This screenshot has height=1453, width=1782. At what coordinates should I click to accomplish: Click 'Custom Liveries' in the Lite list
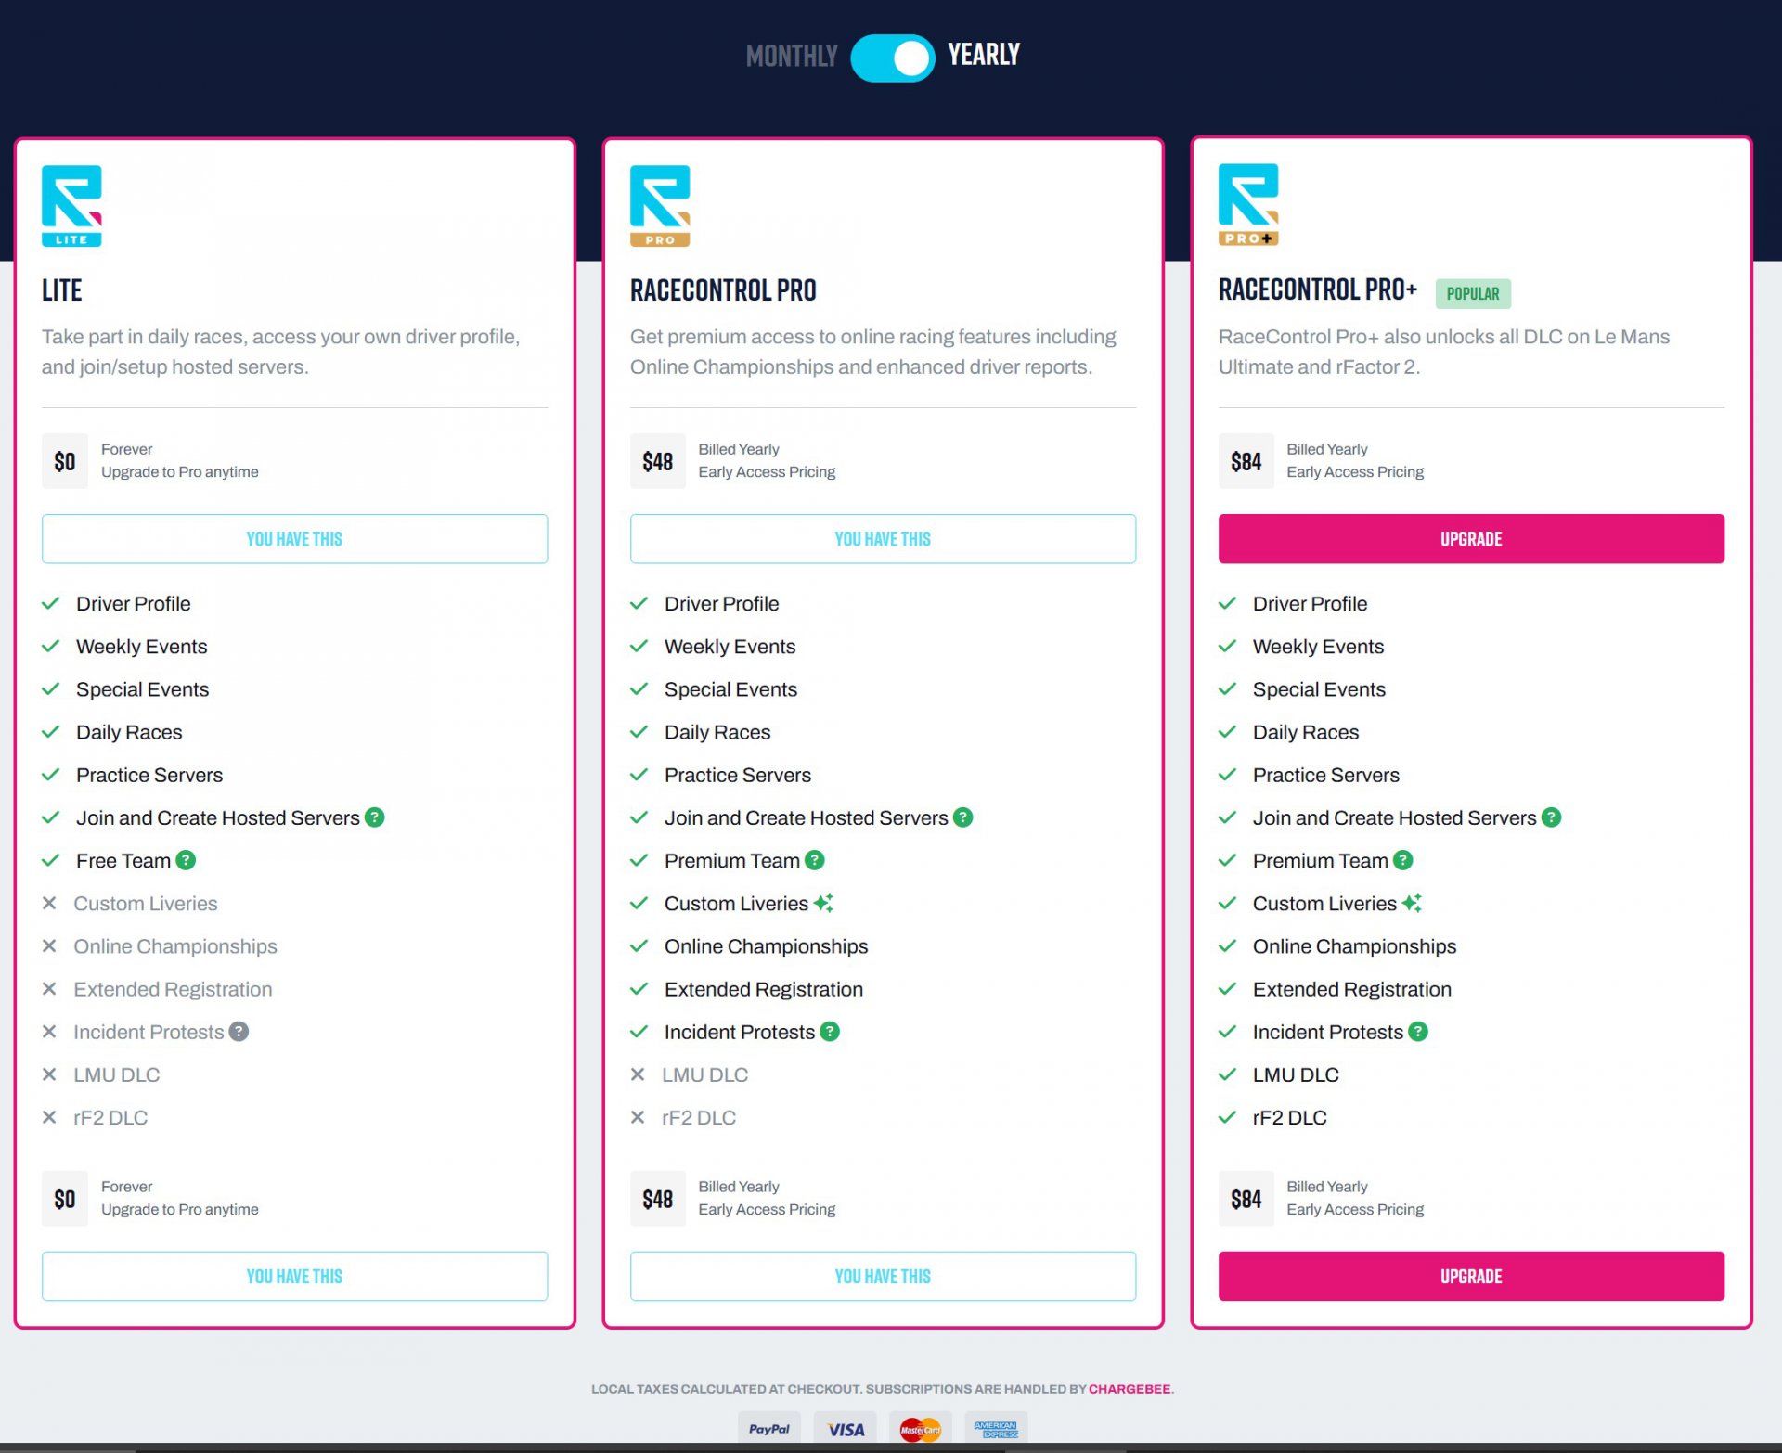pos(146,904)
